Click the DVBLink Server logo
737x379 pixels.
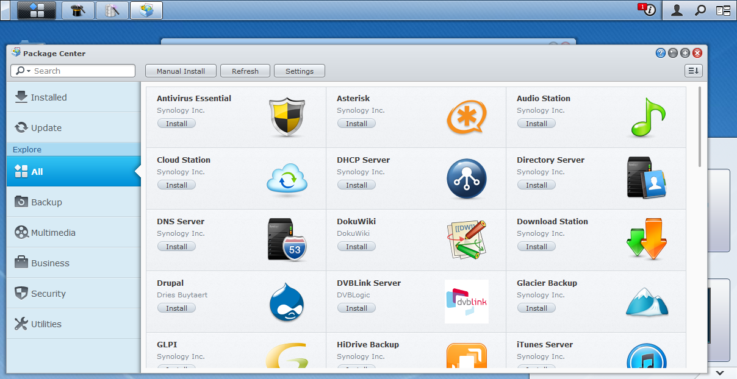point(467,302)
